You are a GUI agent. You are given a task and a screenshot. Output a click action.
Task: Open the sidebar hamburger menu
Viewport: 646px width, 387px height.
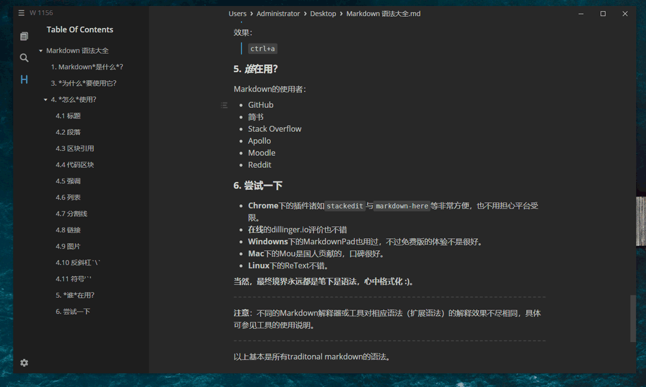(20, 12)
